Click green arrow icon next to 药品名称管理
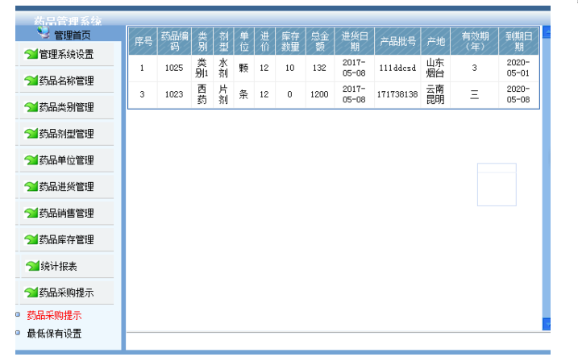This screenshot has width=578, height=361. coord(31,81)
